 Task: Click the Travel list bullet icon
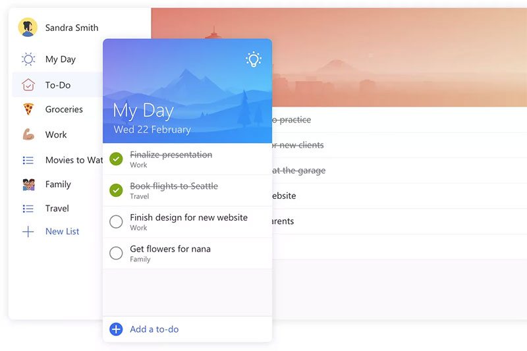tap(28, 209)
